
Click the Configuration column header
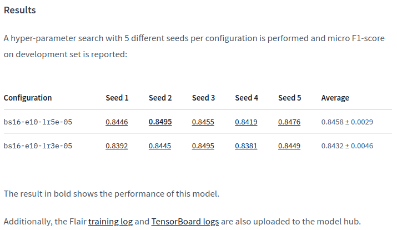28,98
